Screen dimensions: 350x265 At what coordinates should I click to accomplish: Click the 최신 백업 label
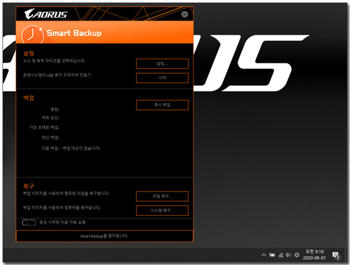tap(50, 137)
